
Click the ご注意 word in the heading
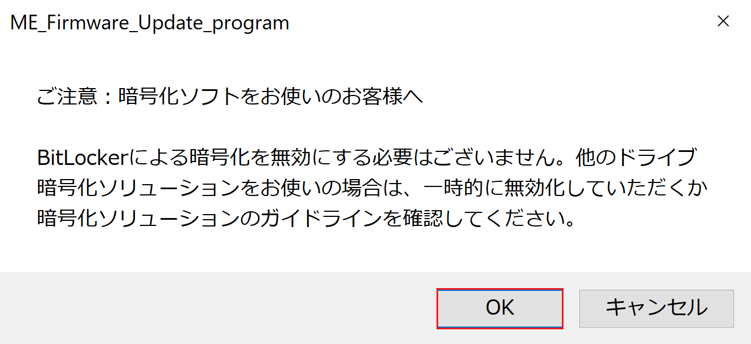pos(67,97)
